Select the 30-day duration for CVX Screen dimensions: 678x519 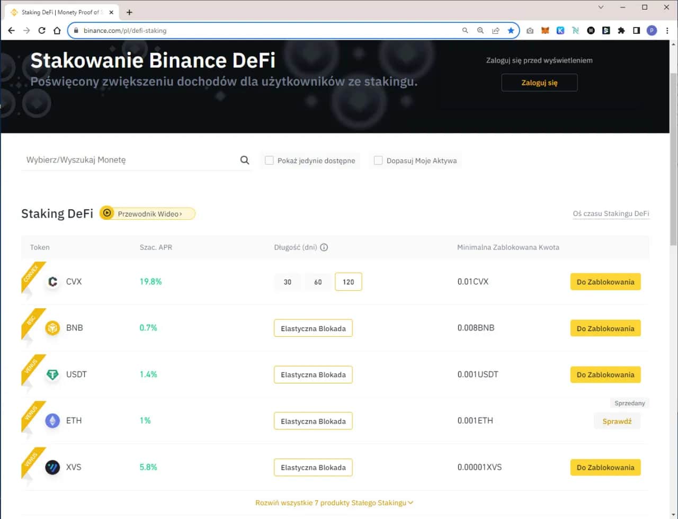[x=287, y=282]
